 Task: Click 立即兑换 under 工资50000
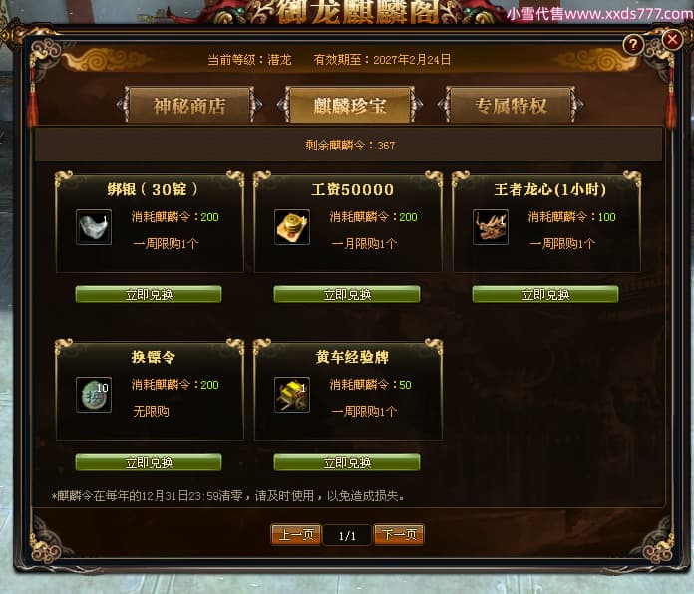(347, 294)
